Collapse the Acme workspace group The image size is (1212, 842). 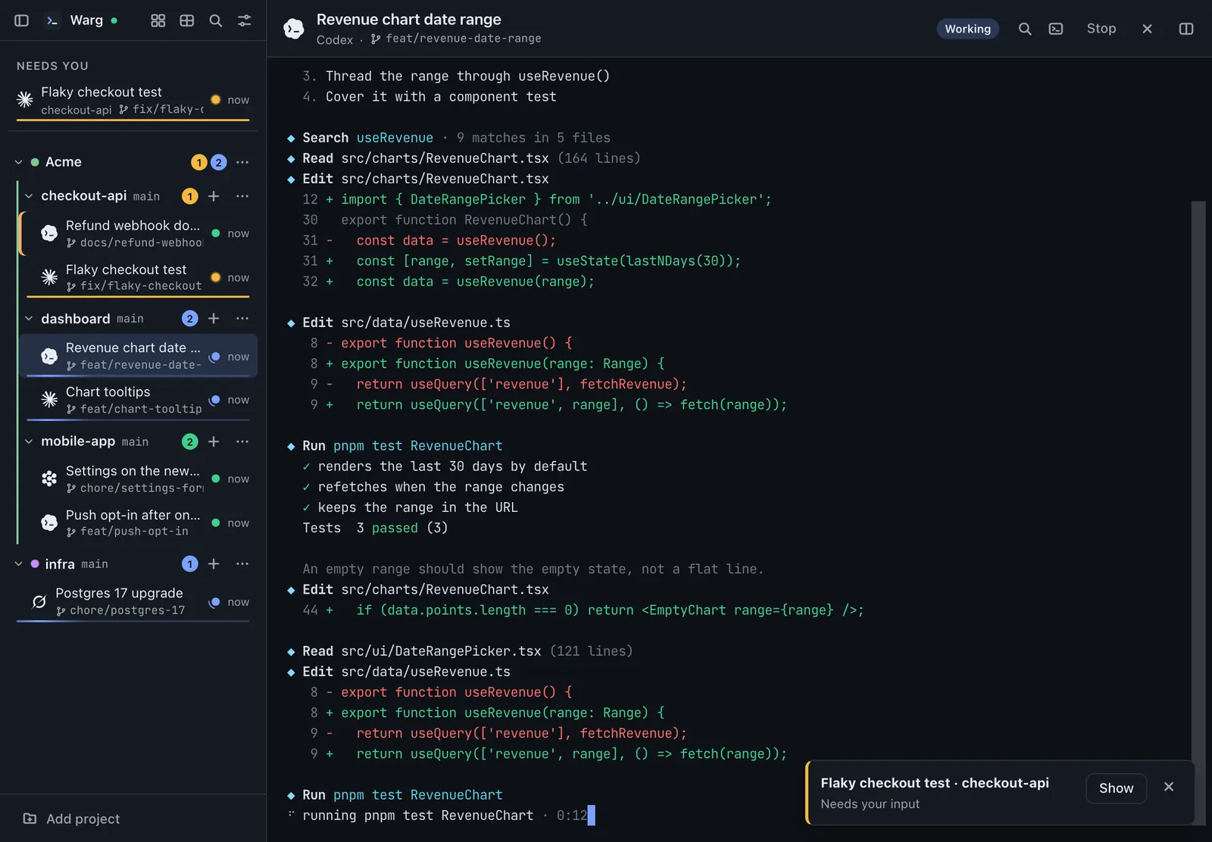(19, 162)
